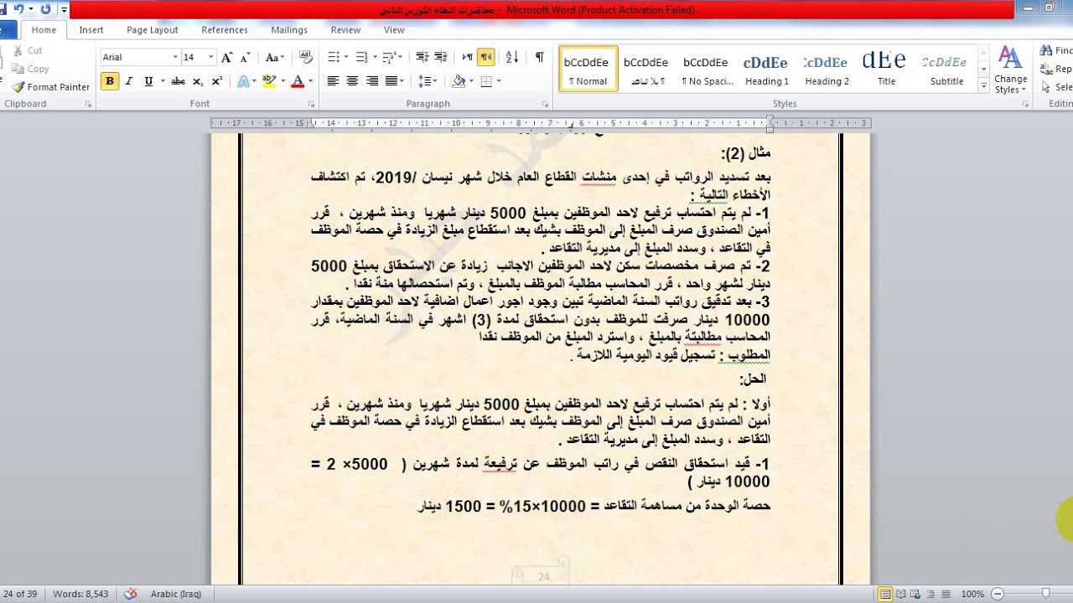Screen dimensions: 1073x603
Task: Apply text highlight color
Action: pyautogui.click(x=268, y=81)
